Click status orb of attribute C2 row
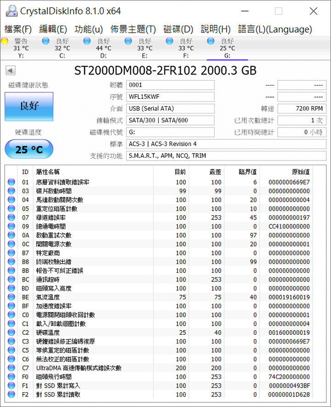This screenshot has width=331, height=407. [11, 332]
